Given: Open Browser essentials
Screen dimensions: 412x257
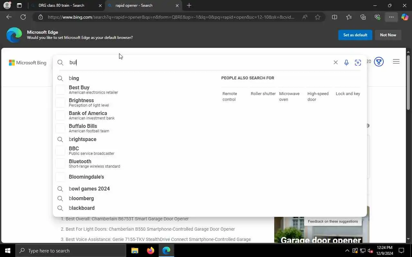Looking at the screenshot, I should coord(377,17).
